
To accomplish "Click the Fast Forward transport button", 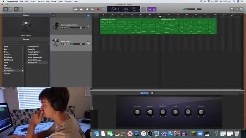I will point(81,9).
